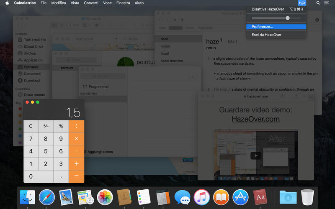Click the minus key in Calculator
This screenshot has height=209, width=335.
click(x=77, y=151)
